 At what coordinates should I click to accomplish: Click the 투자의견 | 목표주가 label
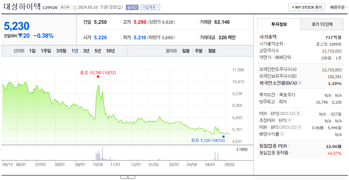(277, 95)
